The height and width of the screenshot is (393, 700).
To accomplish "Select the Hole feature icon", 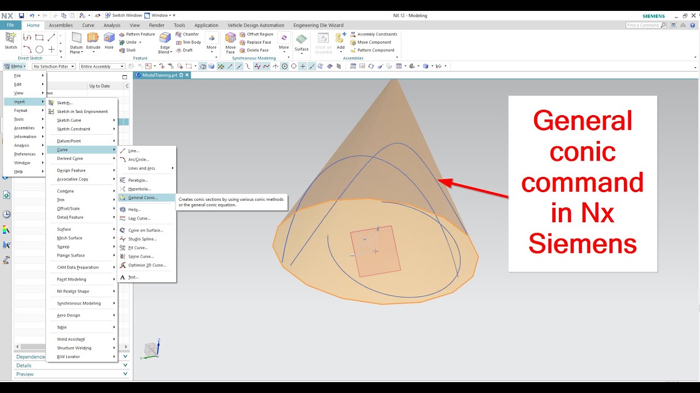I will [109, 41].
